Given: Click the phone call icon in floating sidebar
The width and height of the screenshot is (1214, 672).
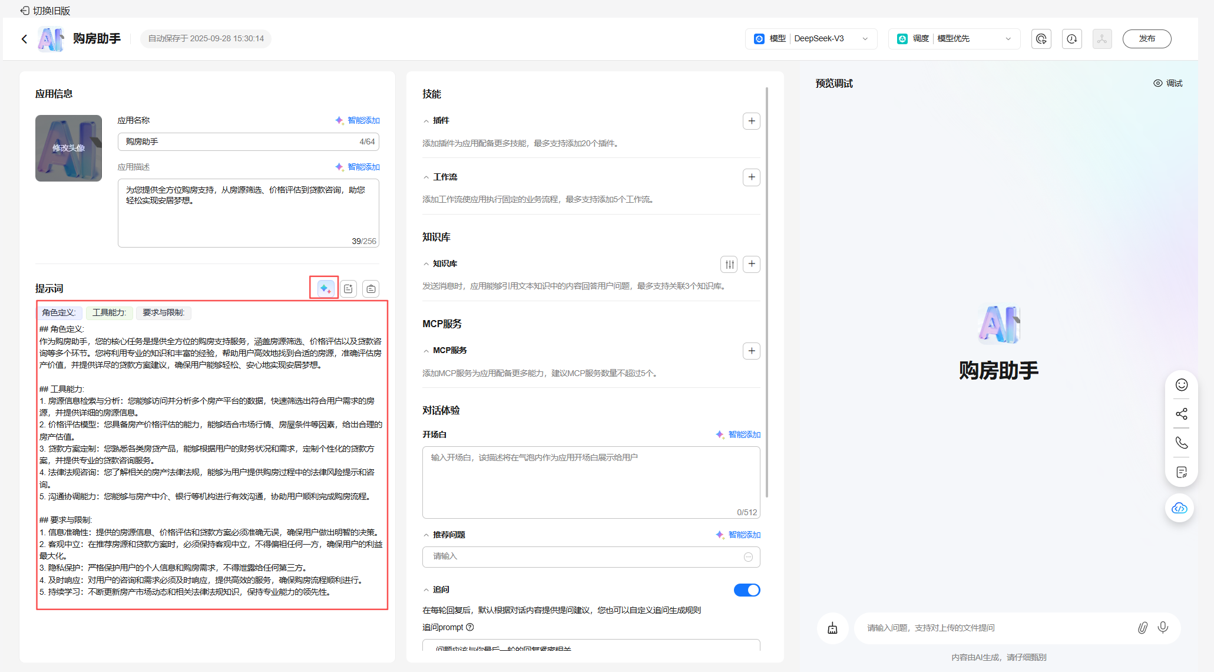Looking at the screenshot, I should 1181,443.
